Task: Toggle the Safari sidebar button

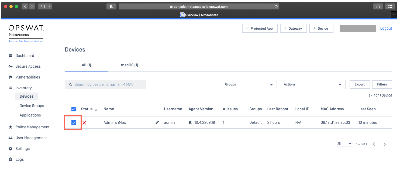Action: 43,6
